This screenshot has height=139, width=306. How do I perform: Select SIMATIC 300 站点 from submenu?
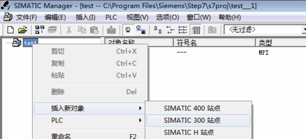point(198,120)
